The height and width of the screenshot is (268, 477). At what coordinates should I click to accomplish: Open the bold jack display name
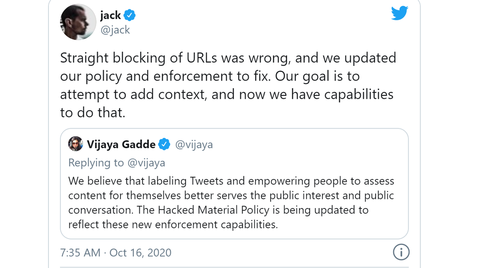click(x=111, y=15)
